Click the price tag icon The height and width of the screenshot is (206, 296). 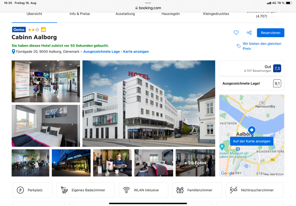238,46
